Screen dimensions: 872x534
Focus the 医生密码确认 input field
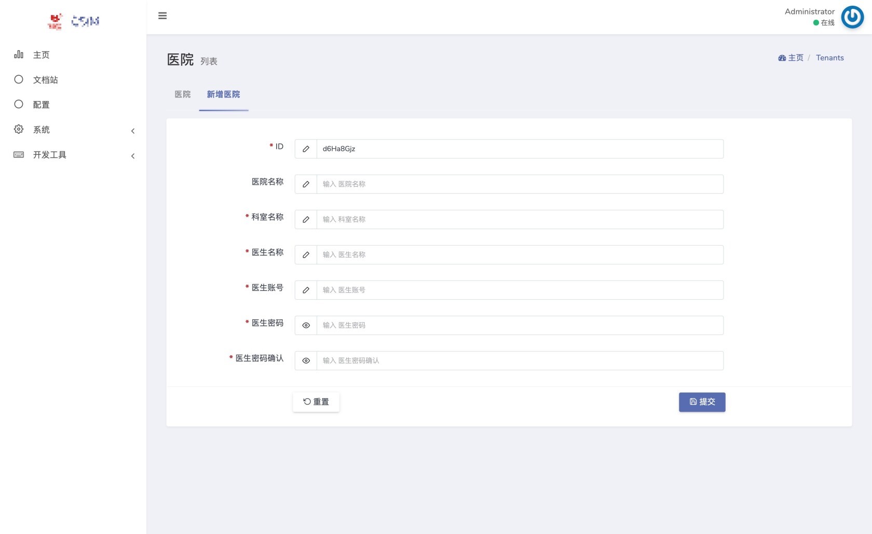(x=520, y=360)
